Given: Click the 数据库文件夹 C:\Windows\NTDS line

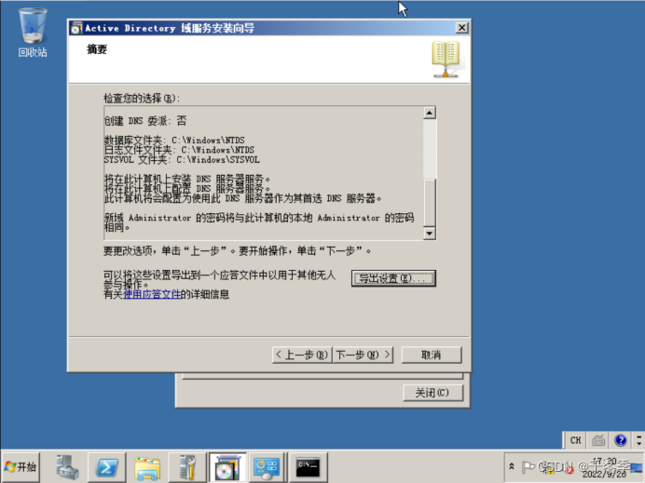Looking at the screenshot, I should (174, 140).
